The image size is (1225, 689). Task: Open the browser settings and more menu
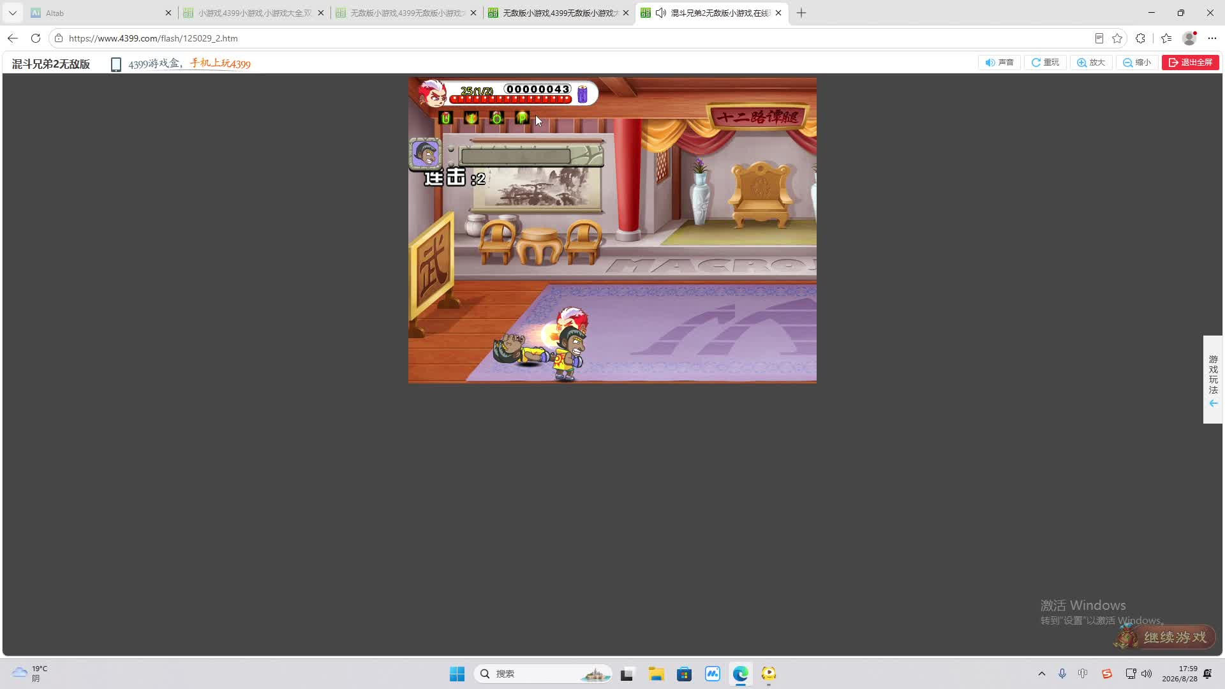pos(1212,38)
